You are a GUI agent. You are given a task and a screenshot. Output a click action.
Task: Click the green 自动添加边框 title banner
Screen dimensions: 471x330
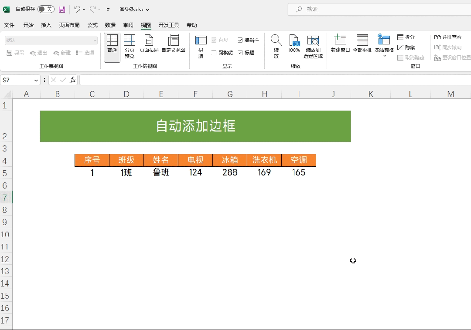pos(195,126)
